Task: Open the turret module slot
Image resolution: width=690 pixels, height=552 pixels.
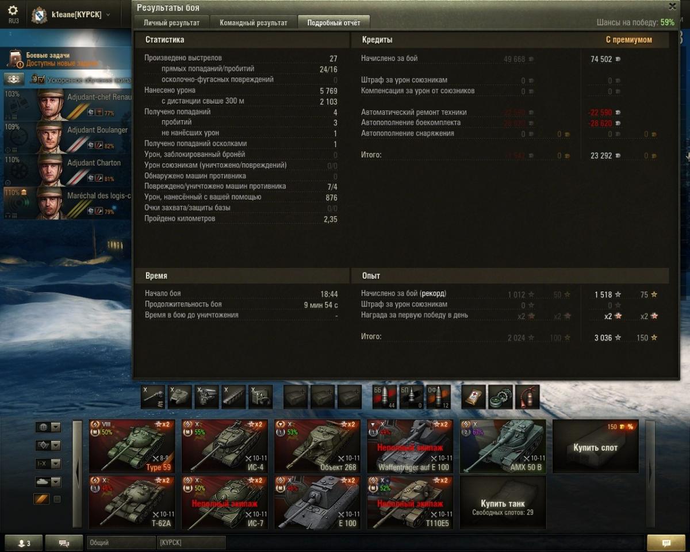Action: [179, 397]
